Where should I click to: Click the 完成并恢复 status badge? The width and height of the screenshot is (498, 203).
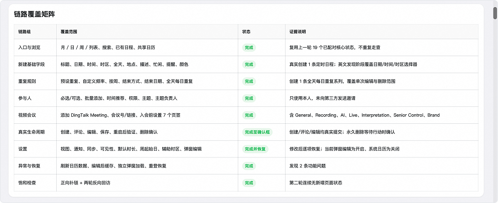point(256,149)
